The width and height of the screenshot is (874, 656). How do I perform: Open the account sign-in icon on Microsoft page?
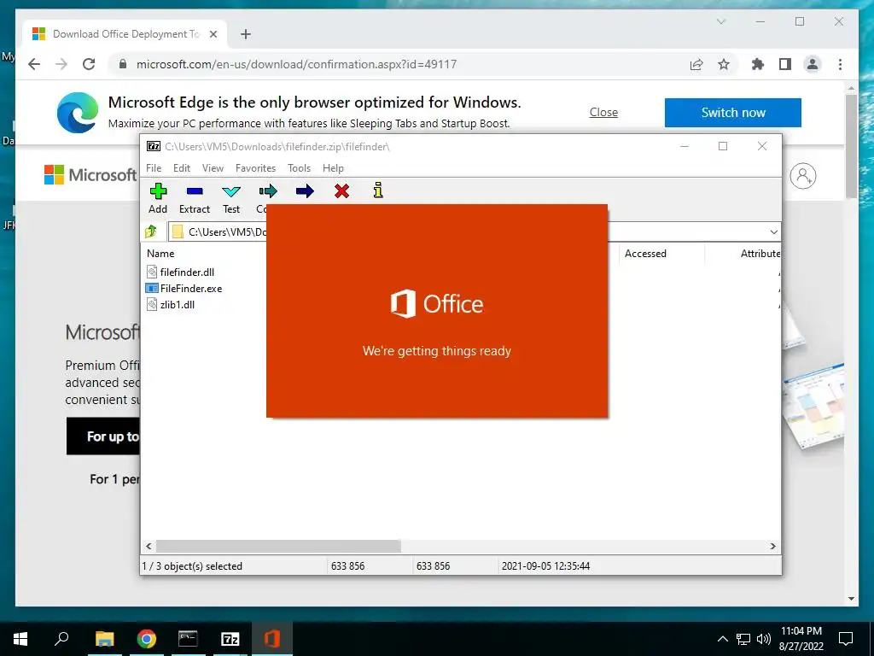click(x=802, y=176)
